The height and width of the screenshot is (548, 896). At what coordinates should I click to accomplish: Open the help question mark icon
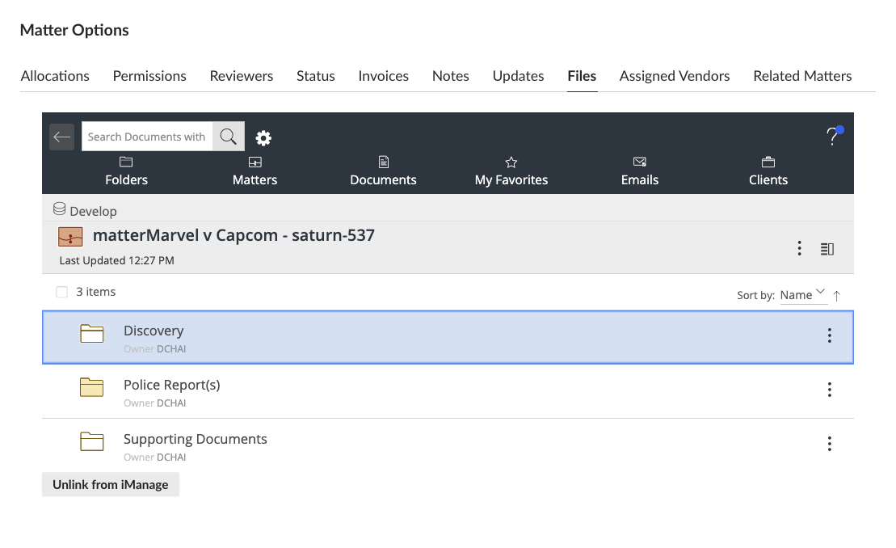(834, 136)
